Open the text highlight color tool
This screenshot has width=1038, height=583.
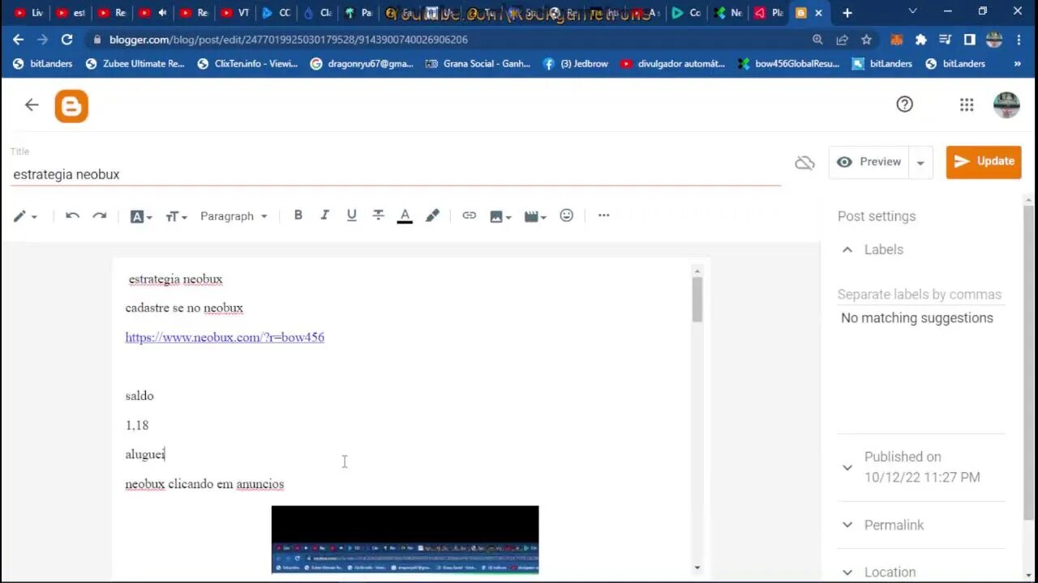click(x=432, y=215)
